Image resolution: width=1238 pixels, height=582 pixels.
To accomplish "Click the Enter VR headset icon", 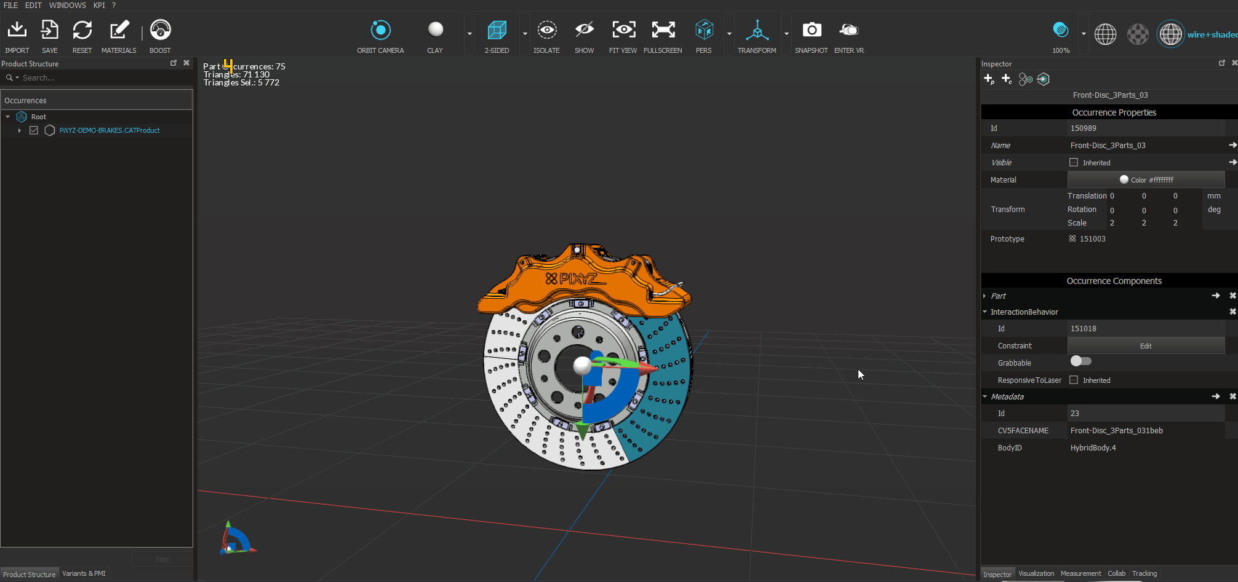I will (849, 29).
